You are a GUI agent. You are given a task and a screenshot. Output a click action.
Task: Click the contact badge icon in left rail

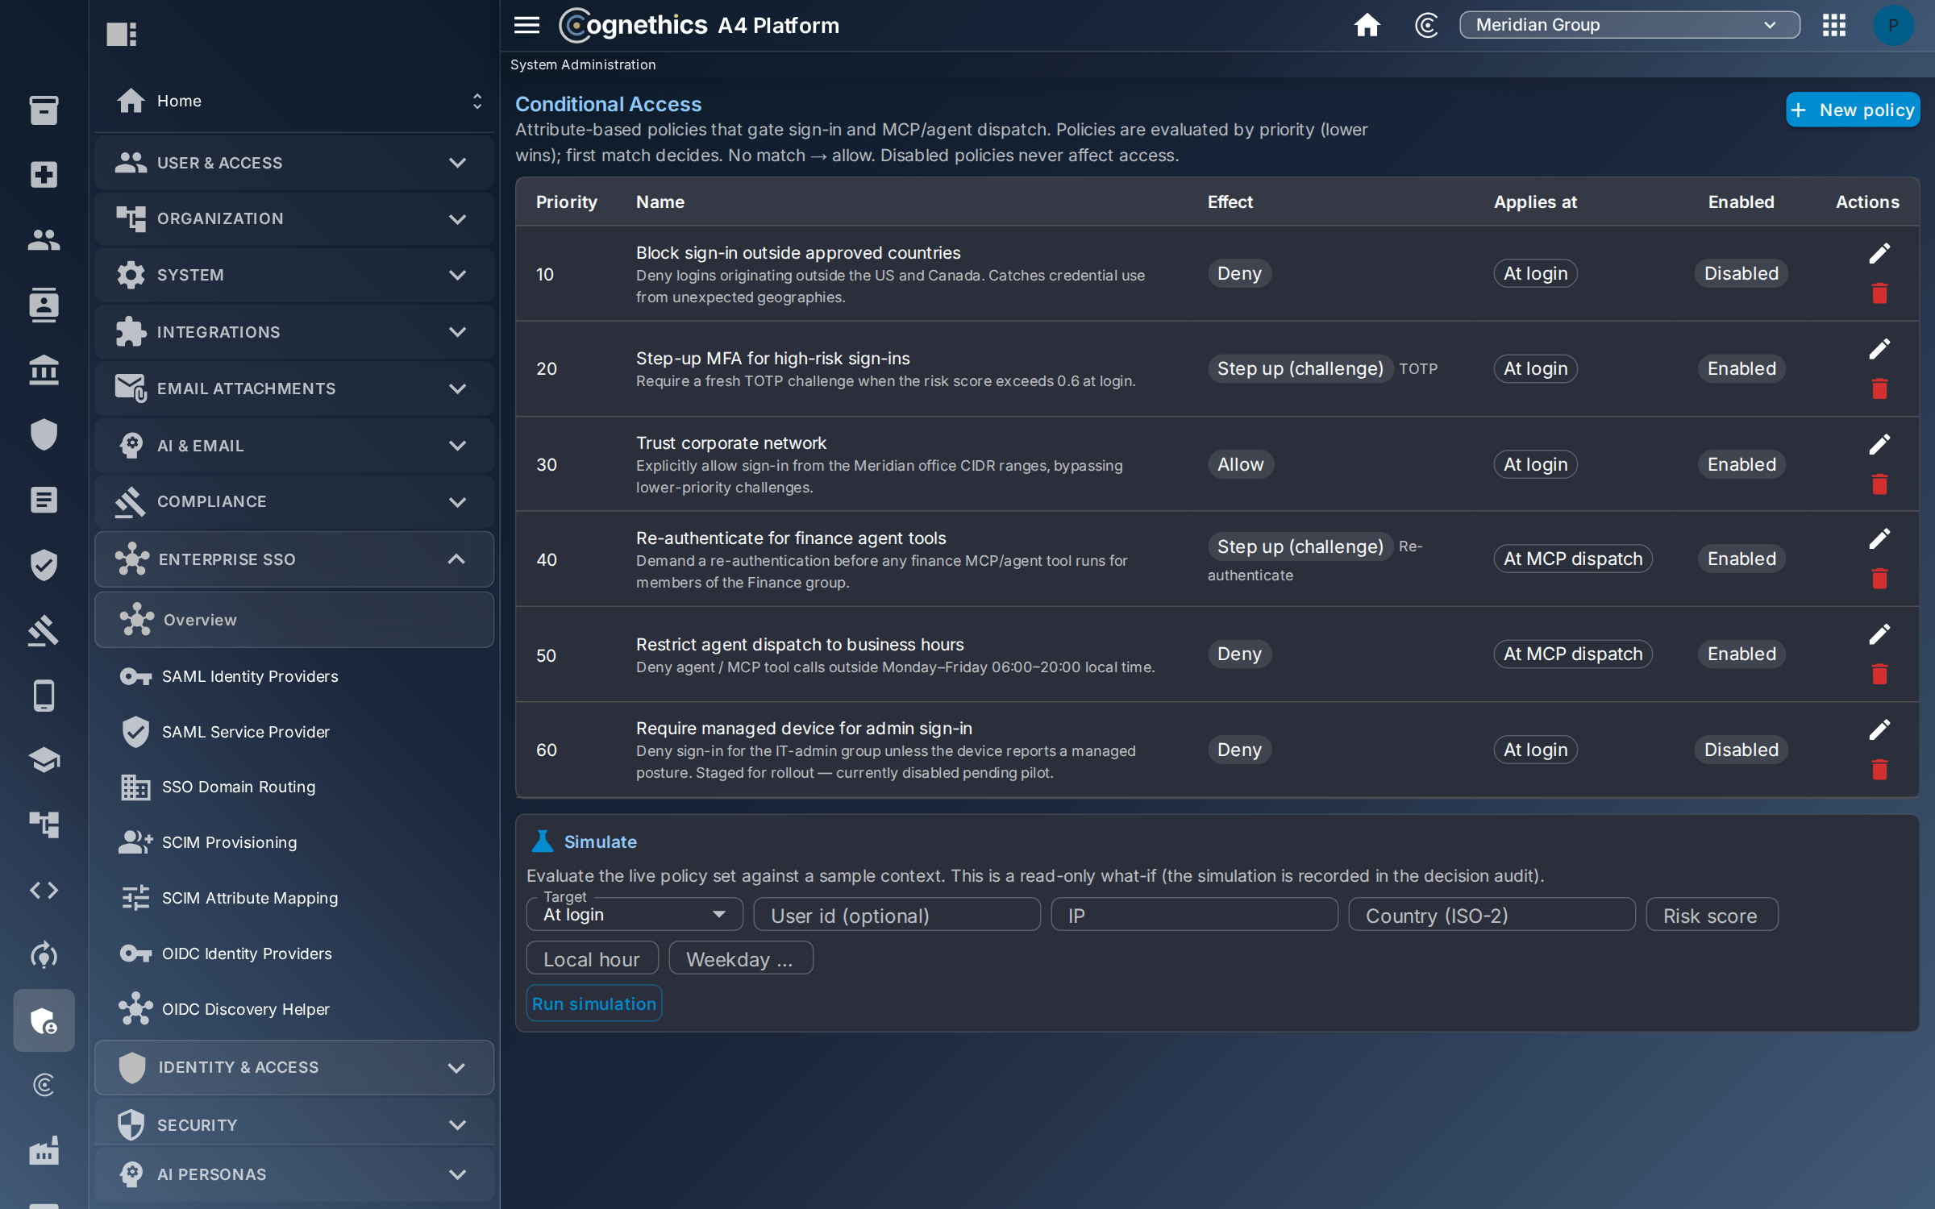44,305
